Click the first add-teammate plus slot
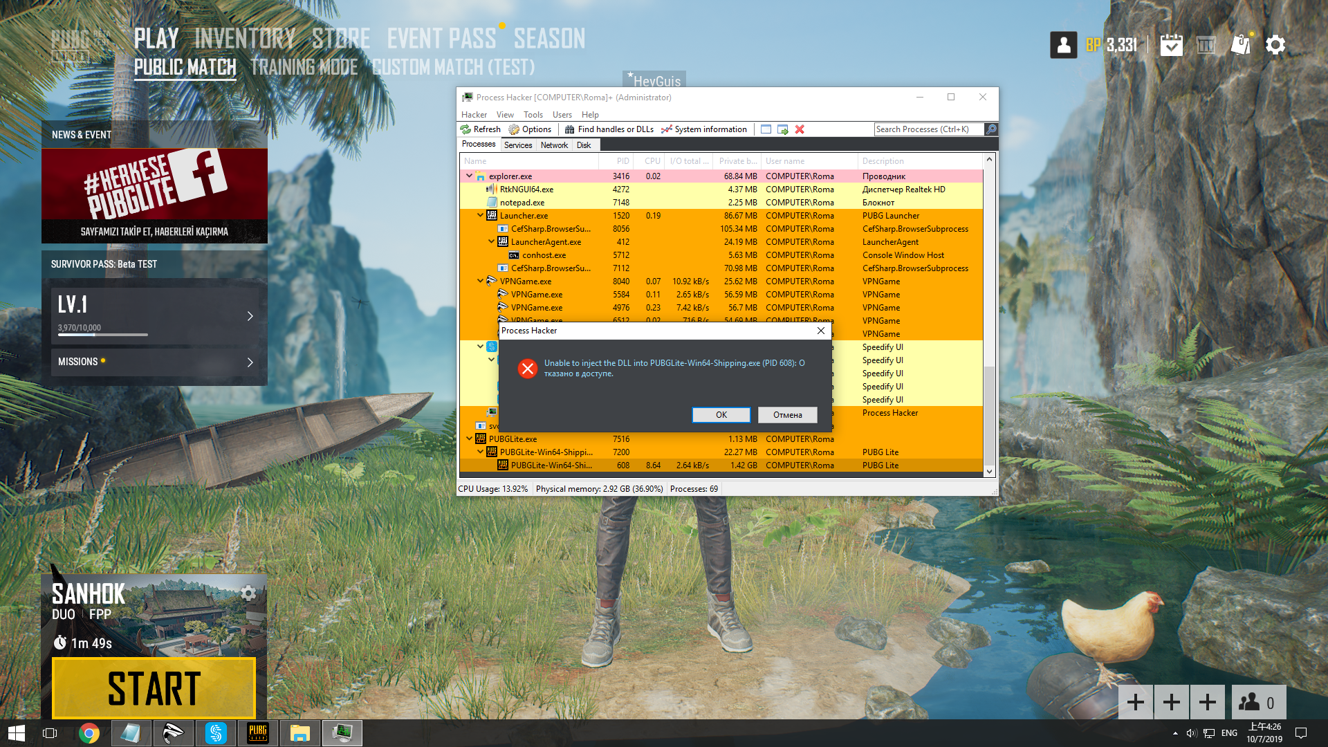This screenshot has width=1328, height=747. click(x=1136, y=703)
